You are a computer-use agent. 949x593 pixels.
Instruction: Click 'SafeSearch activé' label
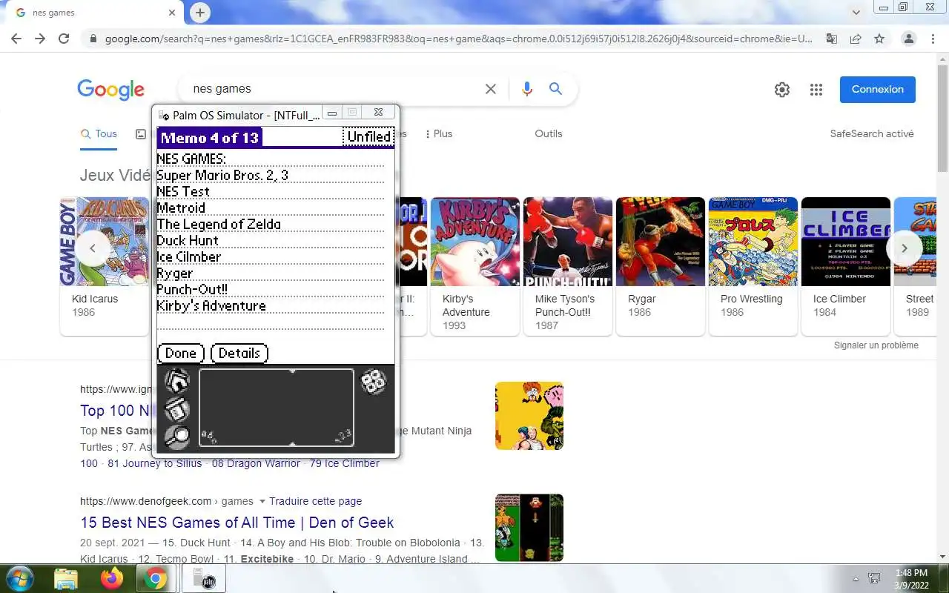click(872, 134)
